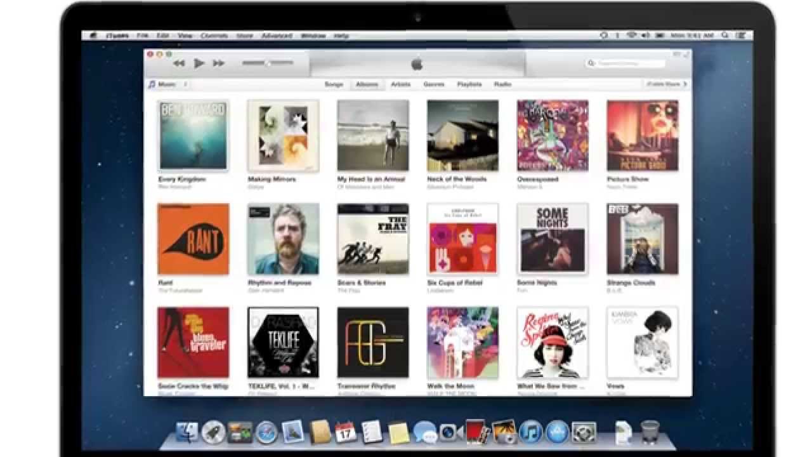Viewport: 812px width, 457px height.
Task: Open Mission Control from the Dock
Action: point(240,432)
